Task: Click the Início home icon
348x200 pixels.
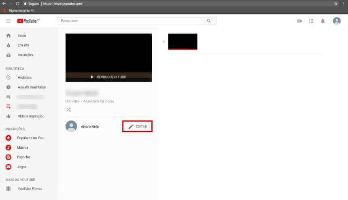Action: tap(8, 36)
